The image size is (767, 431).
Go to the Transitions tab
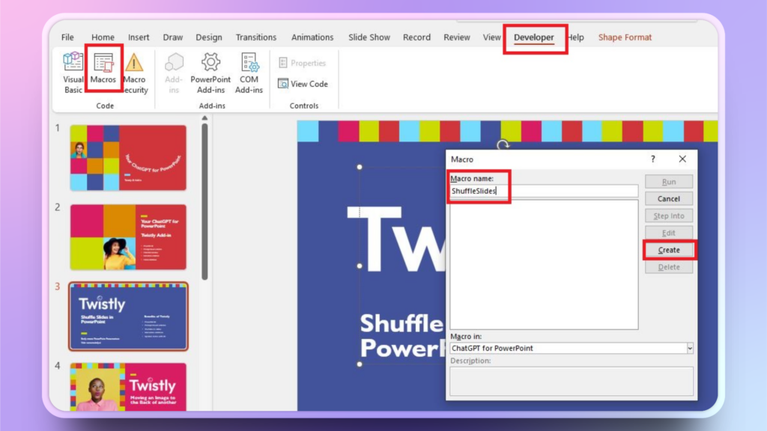pos(255,37)
